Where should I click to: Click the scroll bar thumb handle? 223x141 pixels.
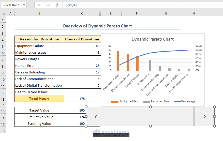coord(194,117)
